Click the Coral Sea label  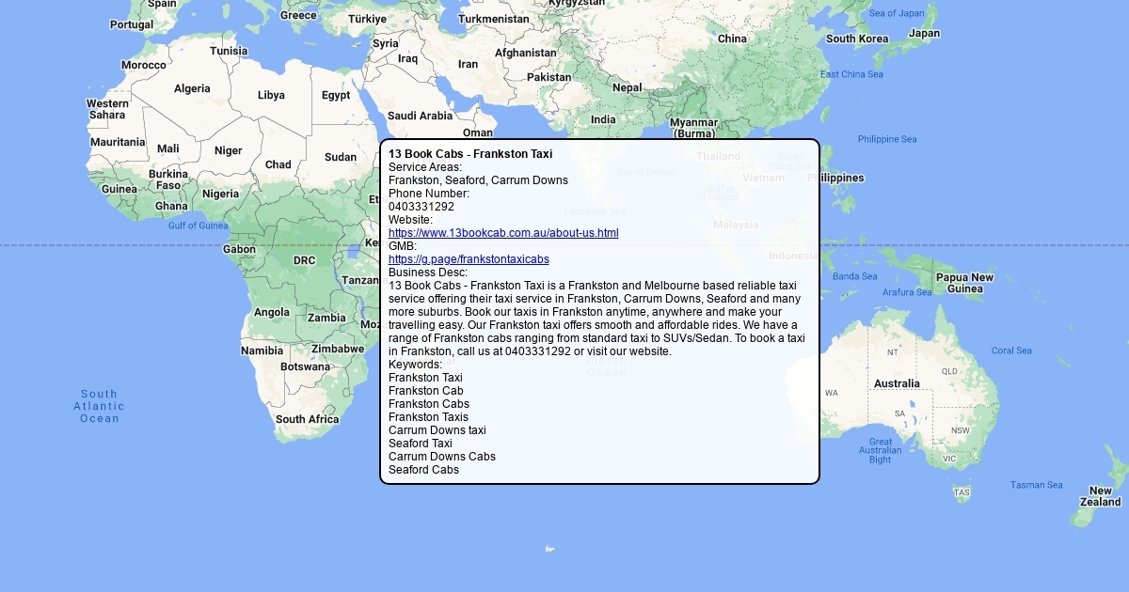coord(1011,351)
